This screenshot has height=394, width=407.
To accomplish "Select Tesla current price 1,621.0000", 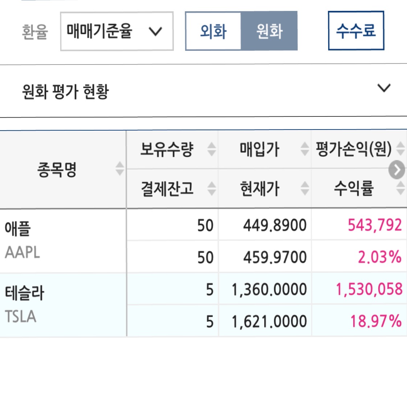I will click(269, 322).
